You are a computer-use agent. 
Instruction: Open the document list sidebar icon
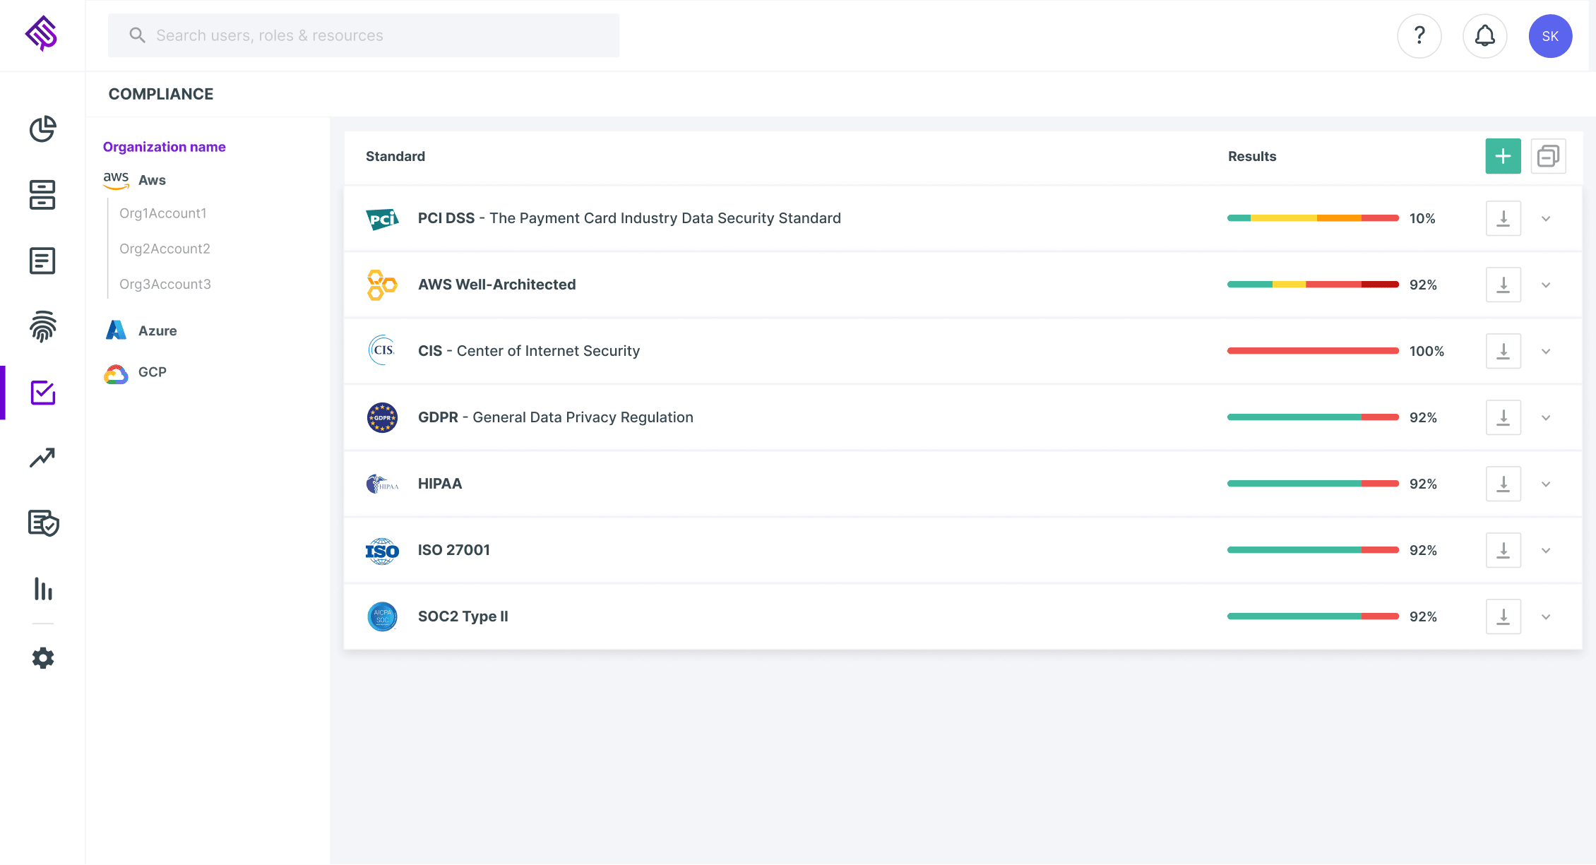pyautogui.click(x=42, y=261)
